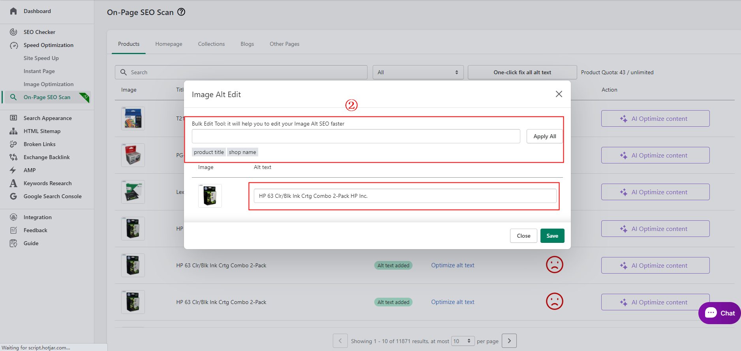This screenshot has width=741, height=351.
Task: Switch to the Homepage tab
Action: coord(169,44)
